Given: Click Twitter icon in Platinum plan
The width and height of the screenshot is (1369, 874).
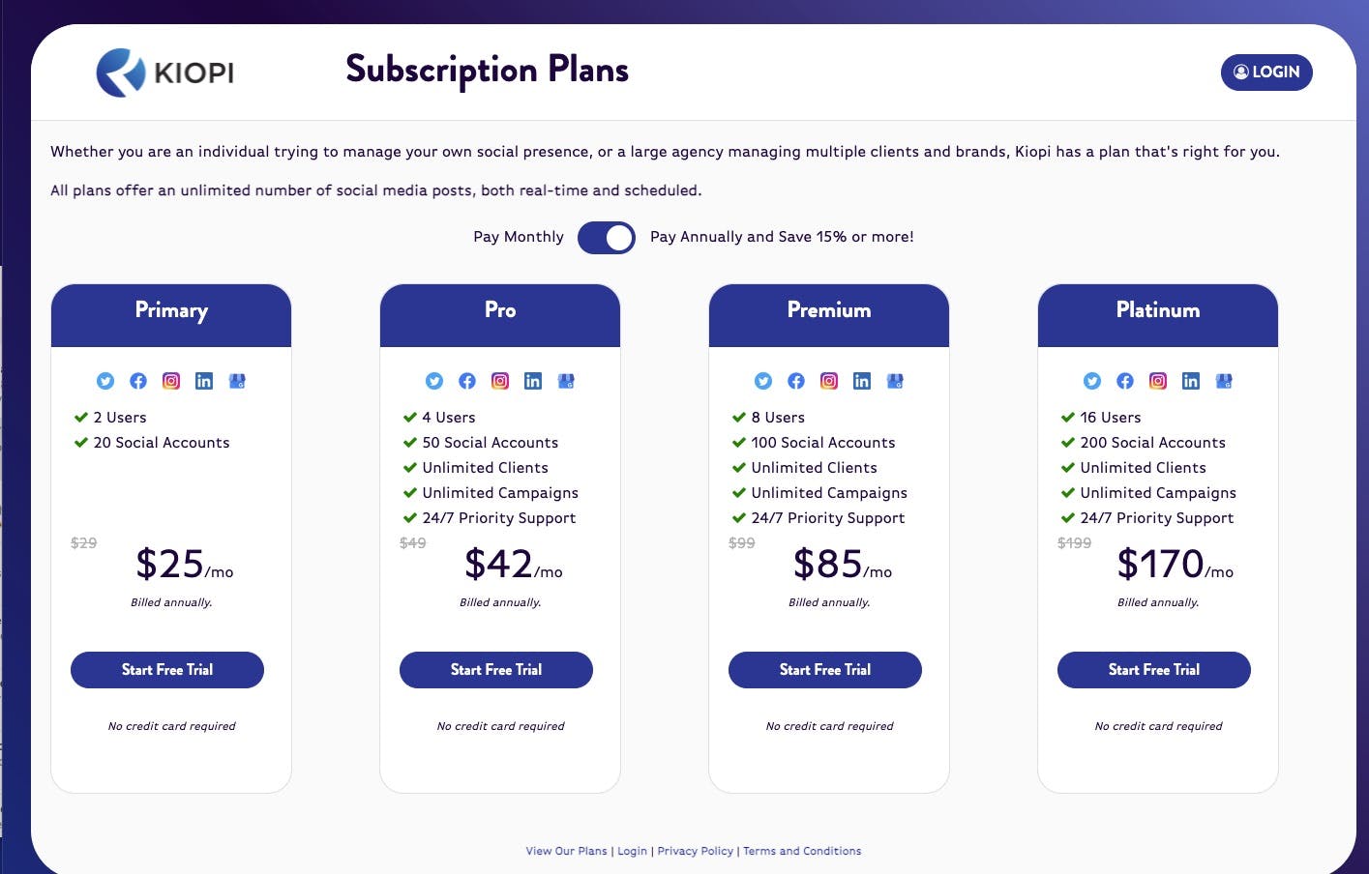Looking at the screenshot, I should tap(1092, 381).
